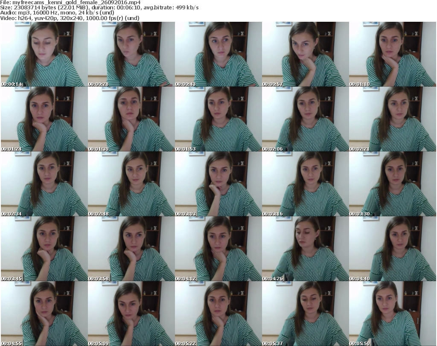This screenshot has width=437, height=346.
Task: Click the thumbnail stamped 00:00:14
Action: click(44, 54)
